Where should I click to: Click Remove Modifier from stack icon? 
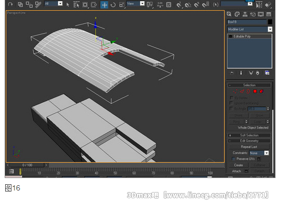pyautogui.click(x=257, y=73)
